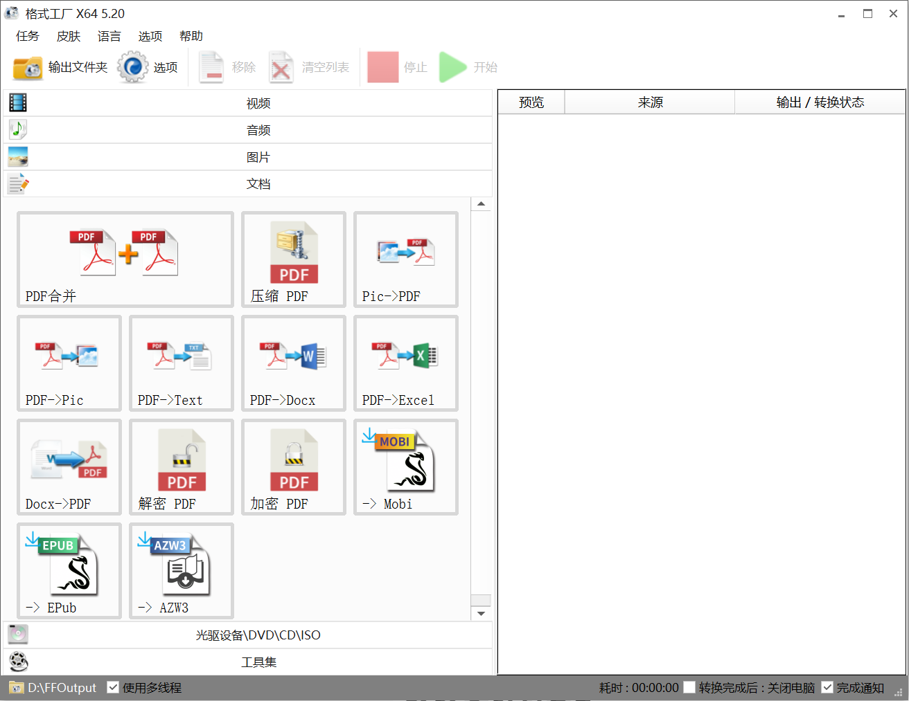Select the PDF->Text converter
Viewport: 909px width, 701px height.
click(x=182, y=363)
